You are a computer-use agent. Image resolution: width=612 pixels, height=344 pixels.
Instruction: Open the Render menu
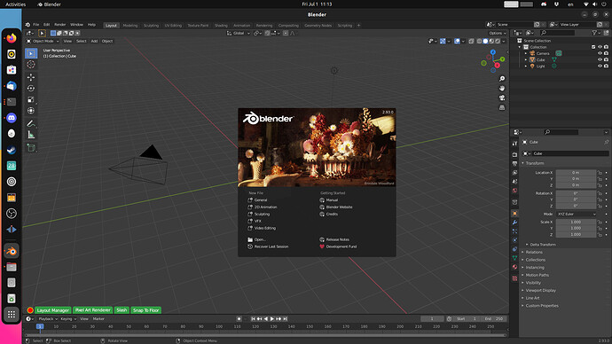click(59, 25)
